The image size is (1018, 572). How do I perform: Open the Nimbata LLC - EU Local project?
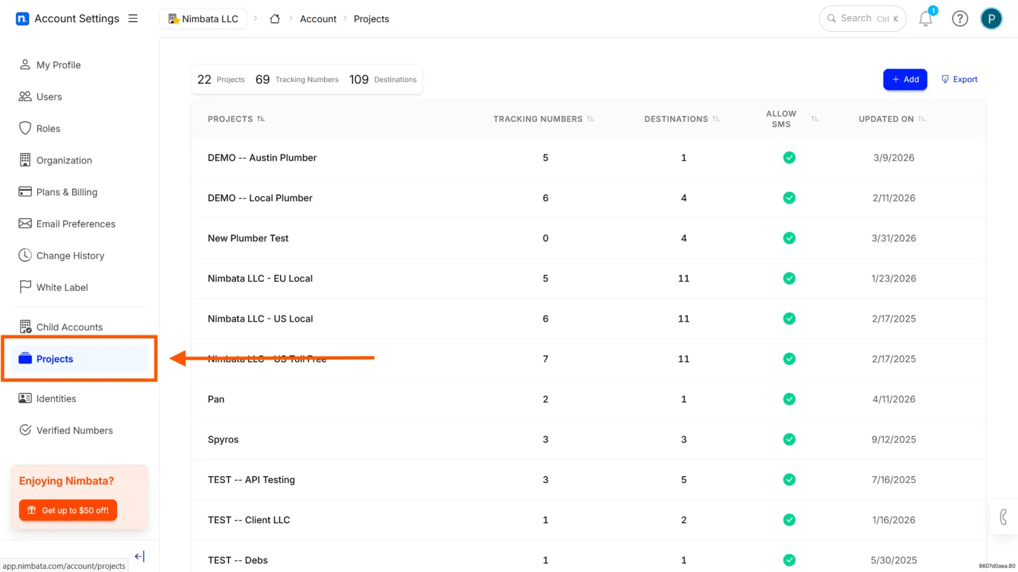(x=260, y=278)
